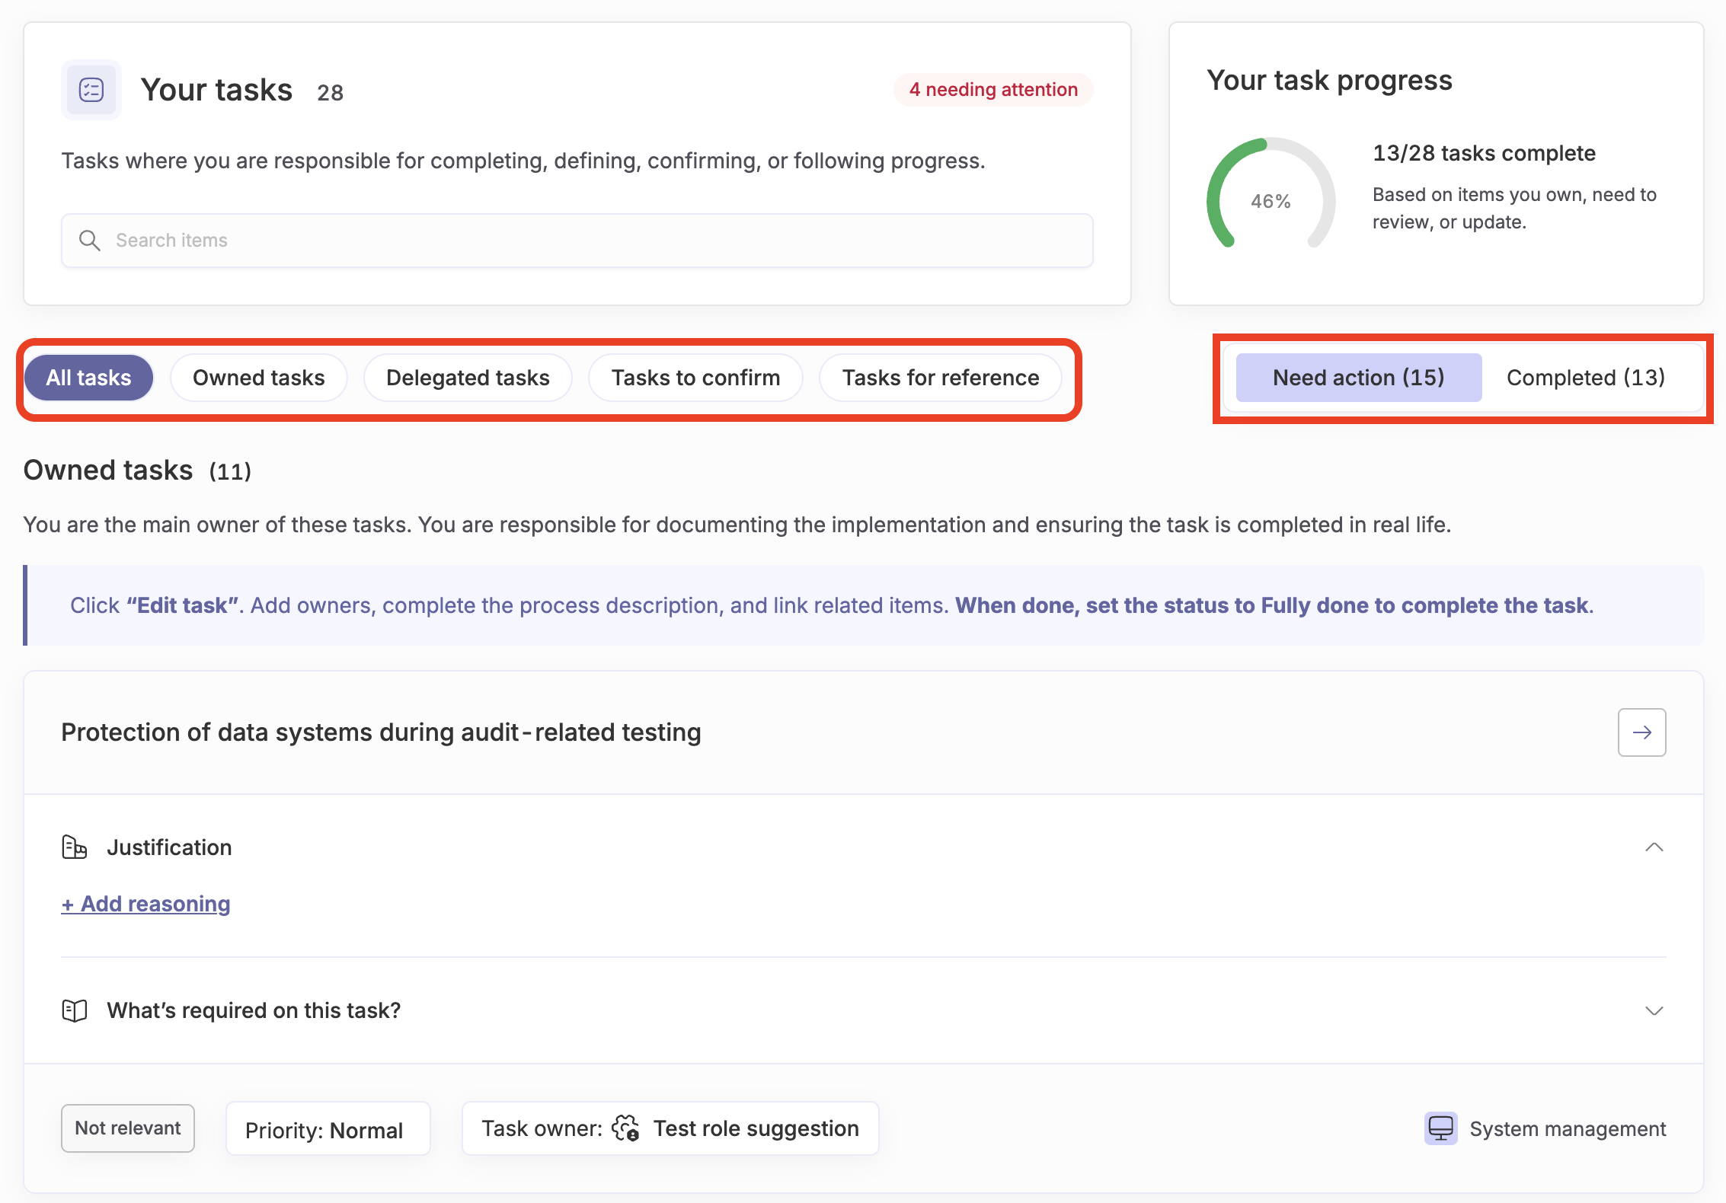Image resolution: width=1726 pixels, height=1203 pixels.
Task: Open Task owner Test role suggestion
Action: (670, 1128)
